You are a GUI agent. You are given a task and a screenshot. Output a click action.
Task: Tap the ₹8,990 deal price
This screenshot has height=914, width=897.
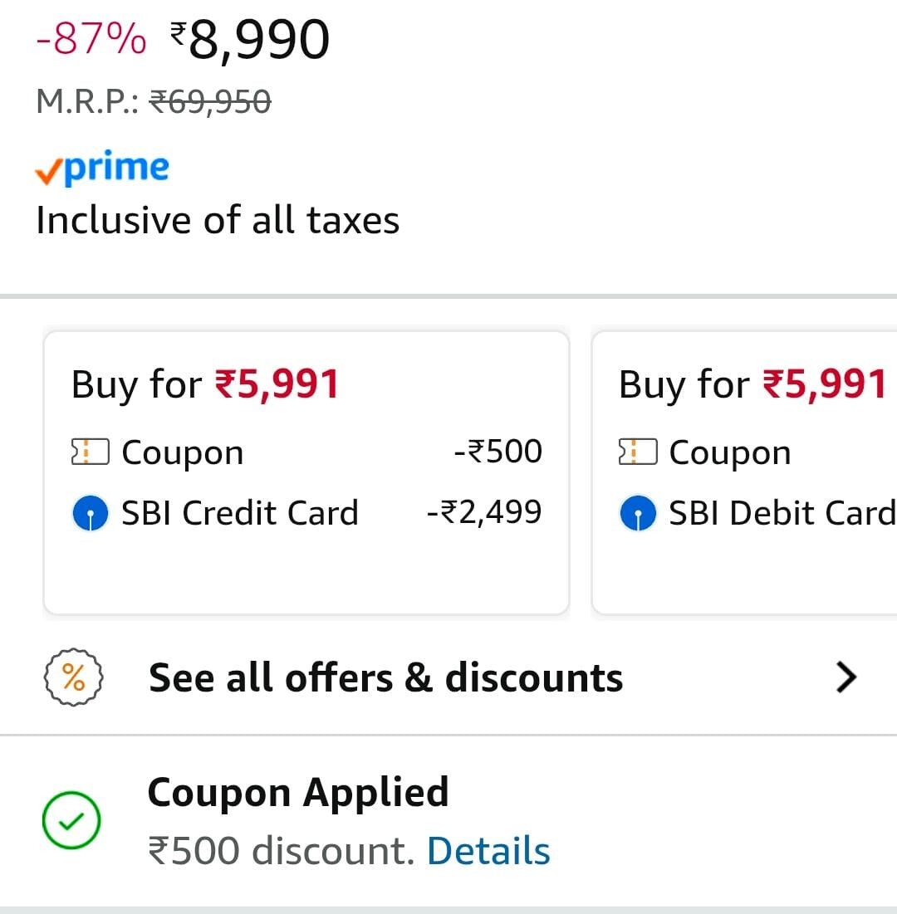(249, 40)
